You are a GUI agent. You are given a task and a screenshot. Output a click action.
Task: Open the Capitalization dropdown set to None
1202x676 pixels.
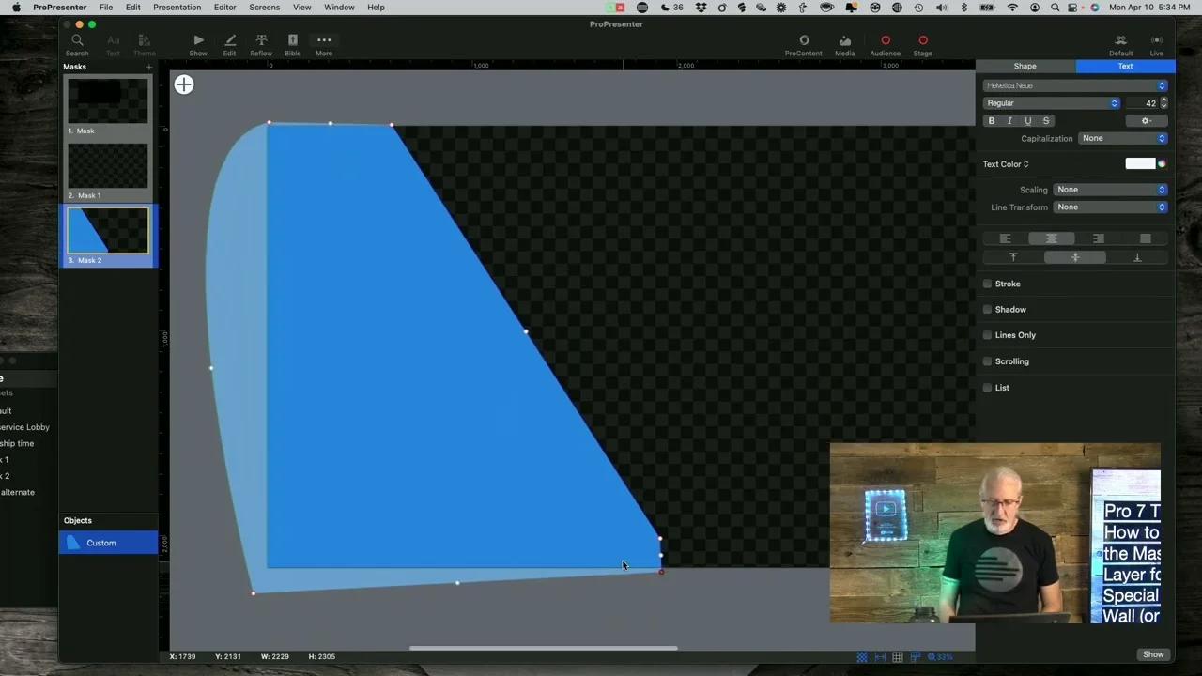click(1123, 138)
